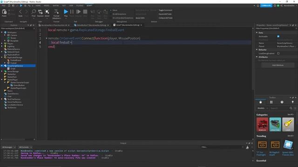Click Toggle Comment action
Screen dimensions: 298x167
[165, 10]
